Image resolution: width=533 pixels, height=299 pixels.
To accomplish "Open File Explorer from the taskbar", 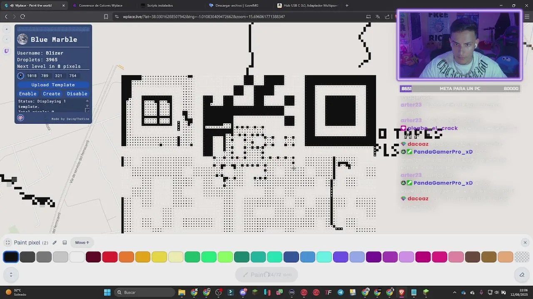I will click(182, 292).
